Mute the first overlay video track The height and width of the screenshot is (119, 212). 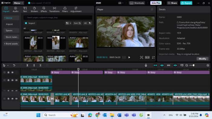(x=16, y=80)
